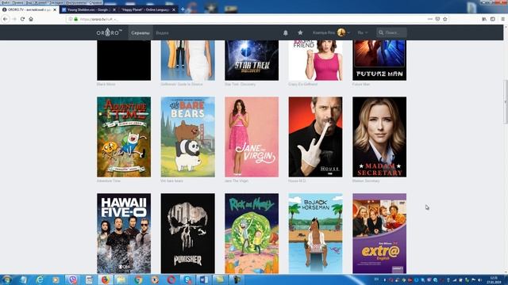Open the Madam Secretary poster
The image size is (508, 285).
[379, 137]
